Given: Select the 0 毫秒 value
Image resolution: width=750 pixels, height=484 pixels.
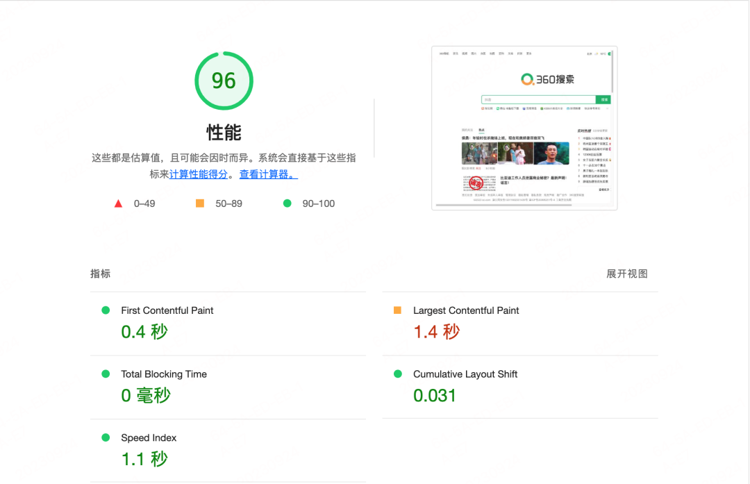Looking at the screenshot, I should click(146, 396).
